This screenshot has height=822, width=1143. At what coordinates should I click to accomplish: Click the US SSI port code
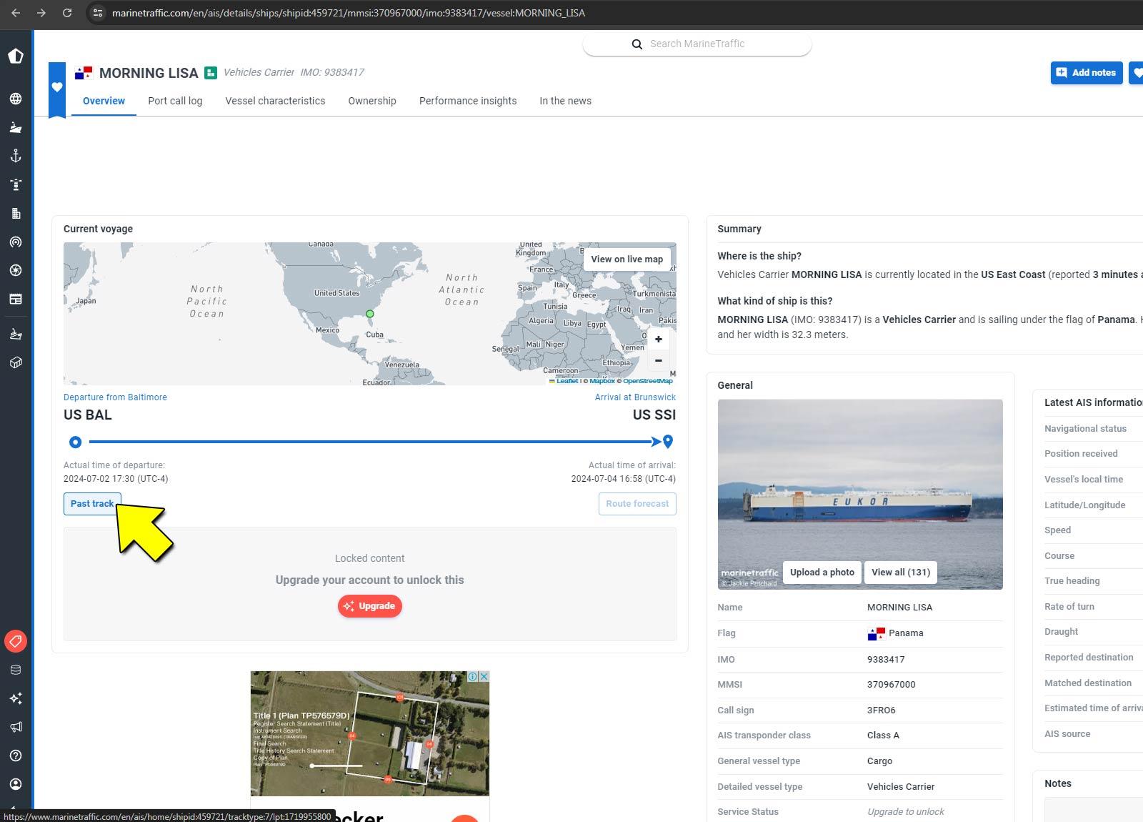(654, 415)
